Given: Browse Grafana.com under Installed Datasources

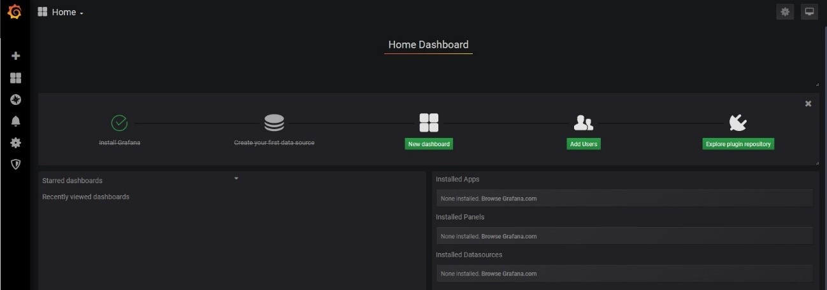Looking at the screenshot, I should click(508, 274).
